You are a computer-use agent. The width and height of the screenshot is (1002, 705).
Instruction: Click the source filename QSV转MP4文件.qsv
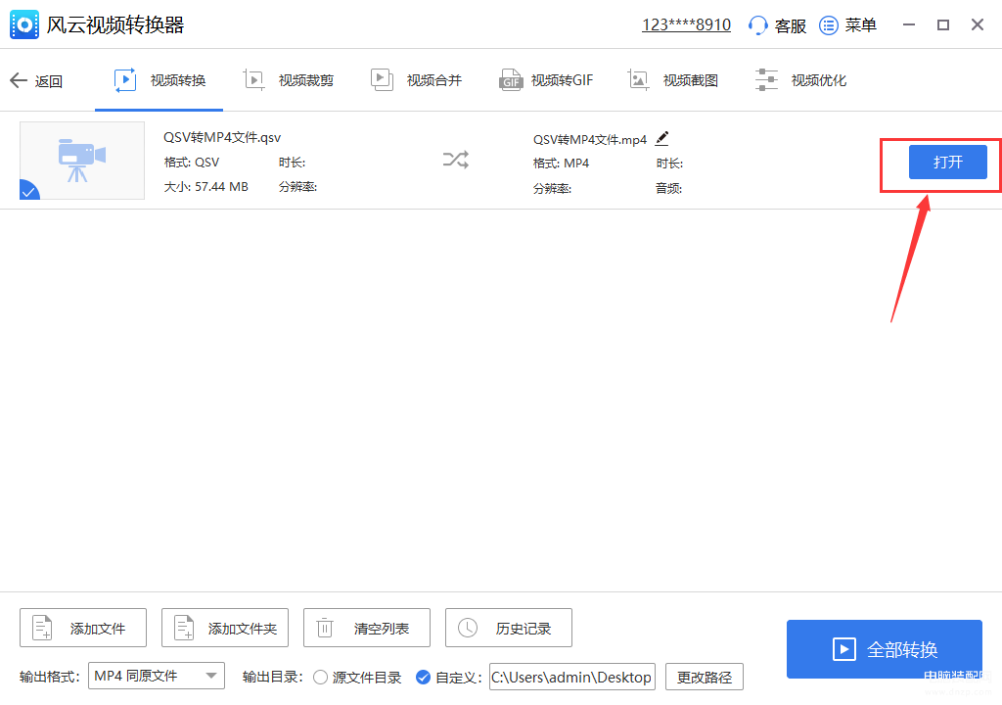222,137
